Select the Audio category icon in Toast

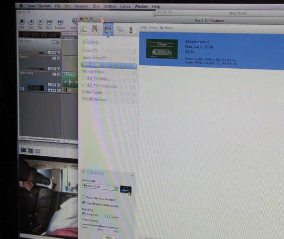(96, 29)
